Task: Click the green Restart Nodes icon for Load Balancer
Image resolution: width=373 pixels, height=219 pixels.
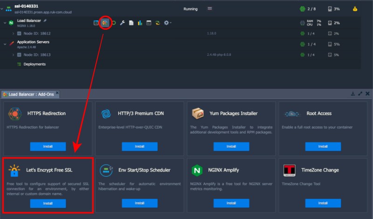Action: click(114, 23)
